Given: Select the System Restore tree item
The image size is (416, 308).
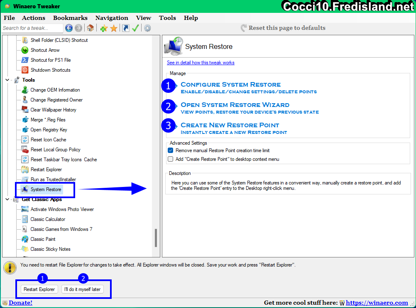Looking at the screenshot, I should pyautogui.click(x=46, y=189).
